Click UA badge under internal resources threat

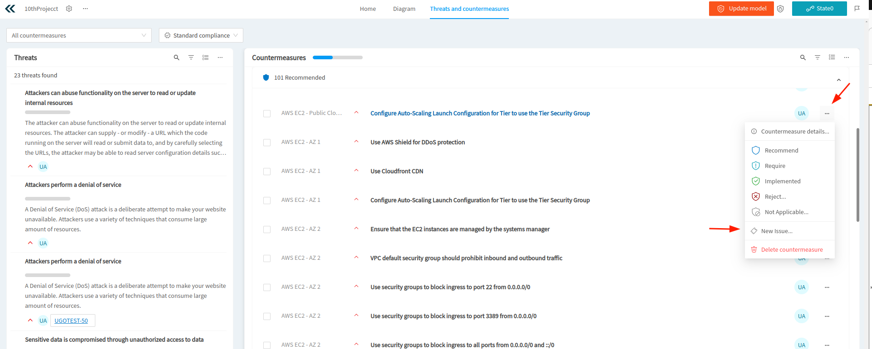coord(43,167)
